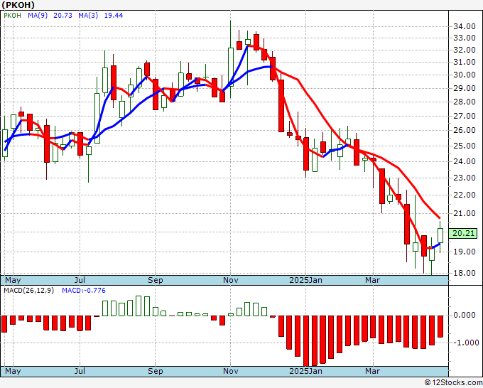Click Jul on the price chart time axis

pyautogui.click(x=80, y=280)
